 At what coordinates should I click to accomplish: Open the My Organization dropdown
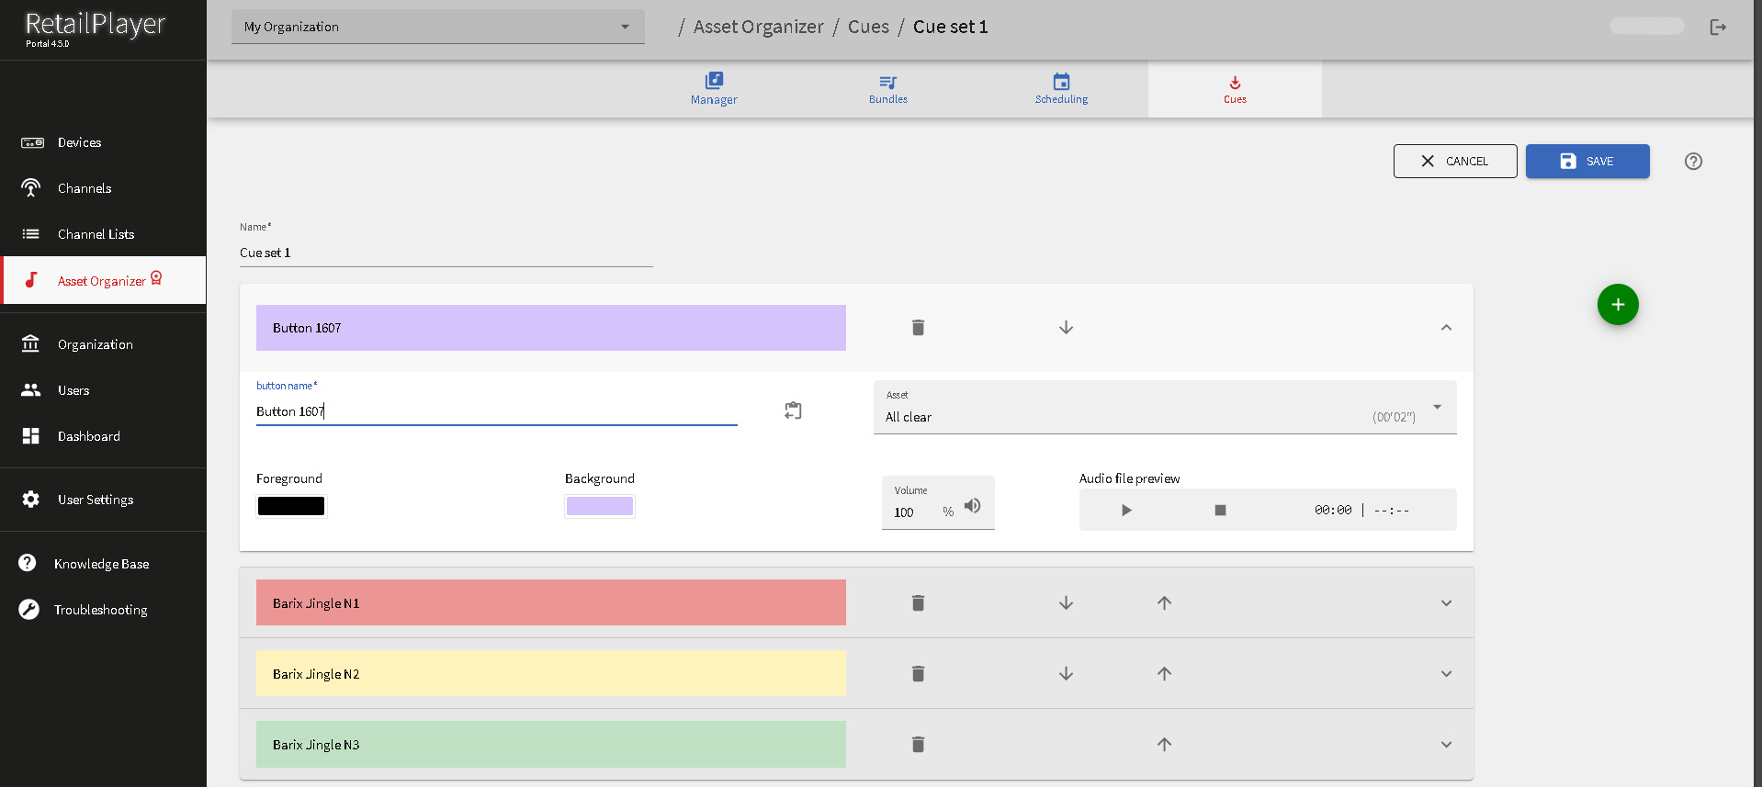[x=437, y=28]
